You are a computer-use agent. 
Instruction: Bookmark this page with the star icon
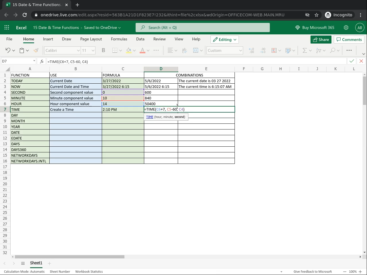(317, 15)
